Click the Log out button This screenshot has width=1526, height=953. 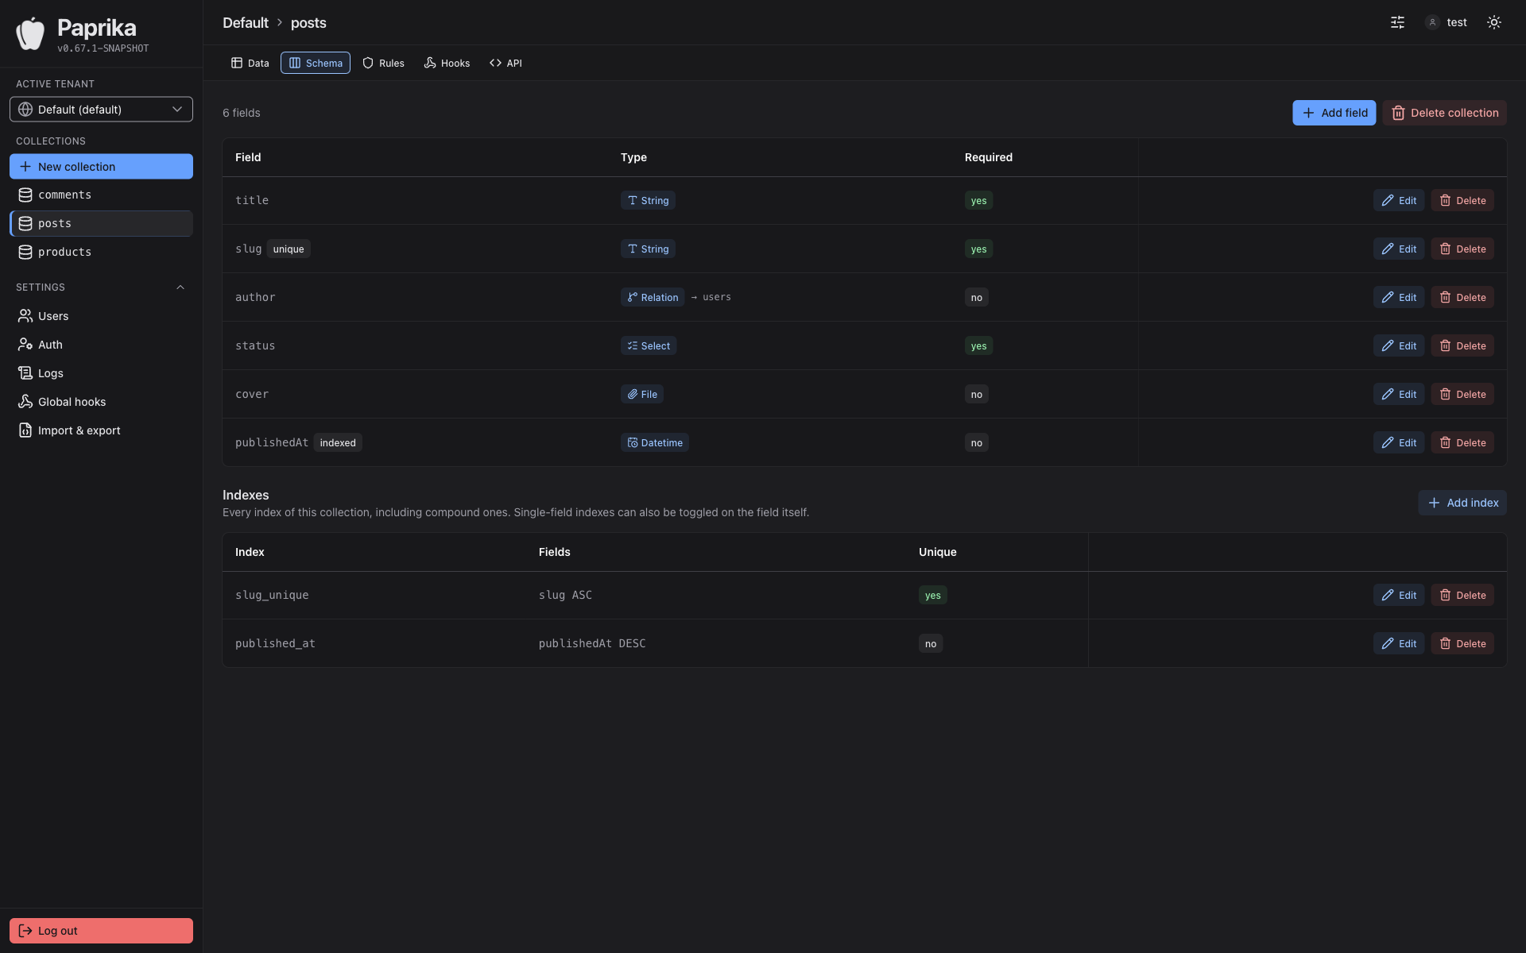(101, 931)
